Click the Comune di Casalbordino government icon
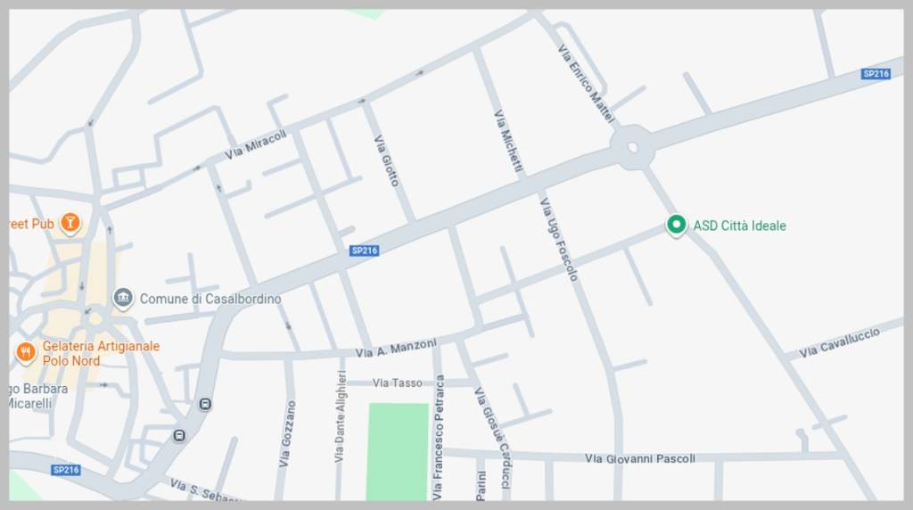Image resolution: width=913 pixels, height=510 pixels. [x=123, y=299]
